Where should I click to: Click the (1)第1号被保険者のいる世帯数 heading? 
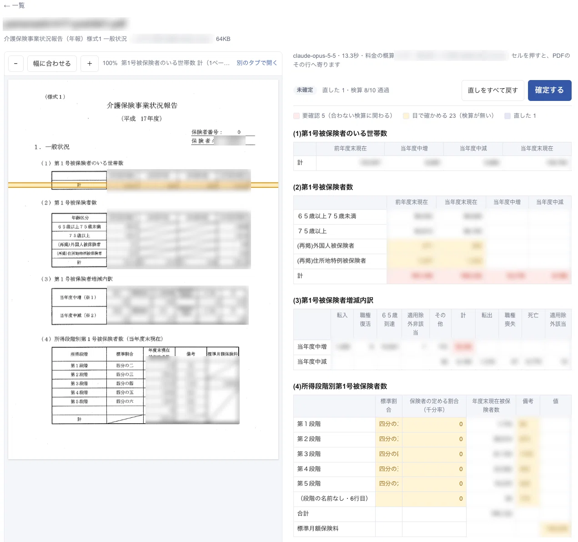tap(340, 134)
